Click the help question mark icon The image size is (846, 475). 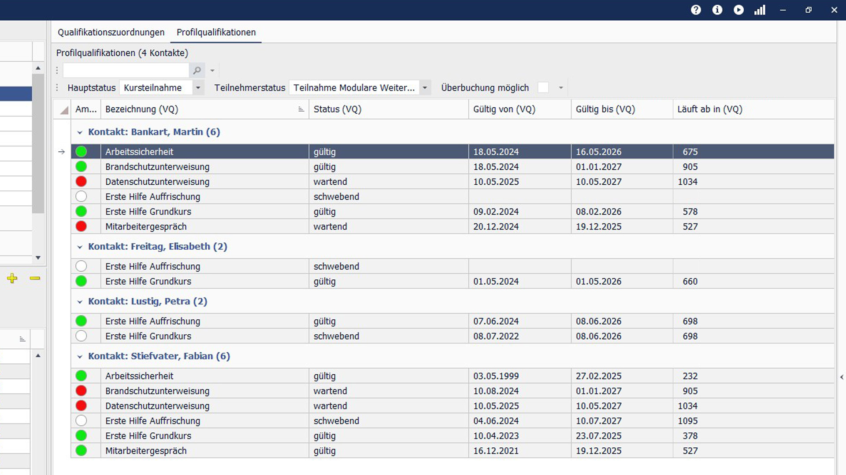coord(696,10)
